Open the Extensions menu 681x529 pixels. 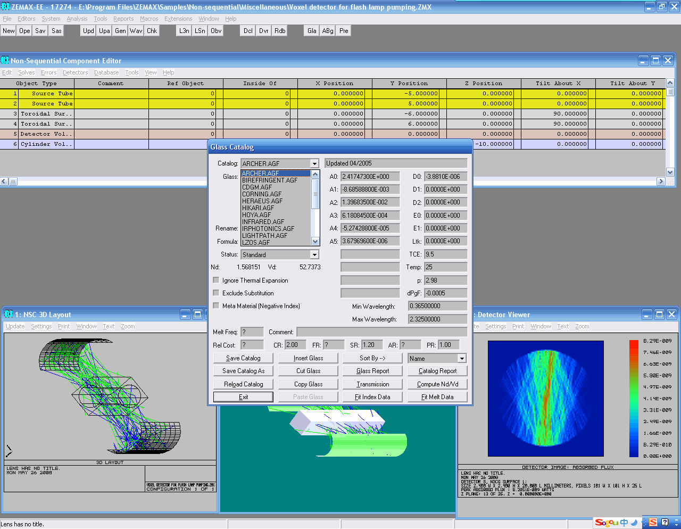point(178,19)
